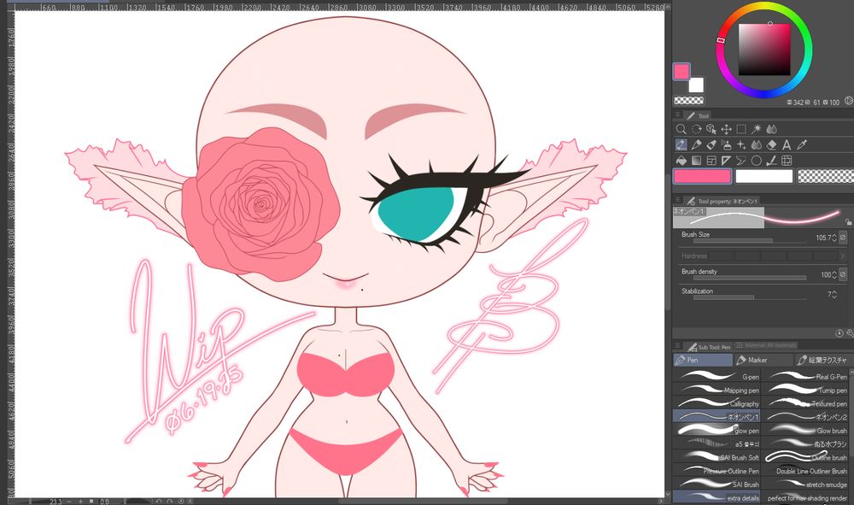854x505 pixels.
Task: Click inside the color wheel square
Action: click(x=764, y=50)
